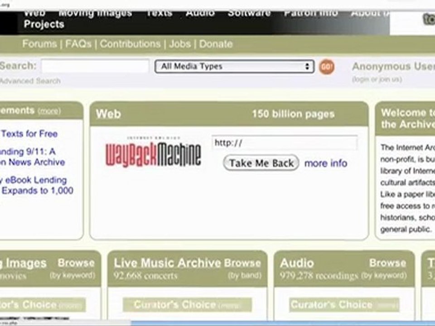Visit the Jobs page
The image size is (435, 326).
coord(180,44)
